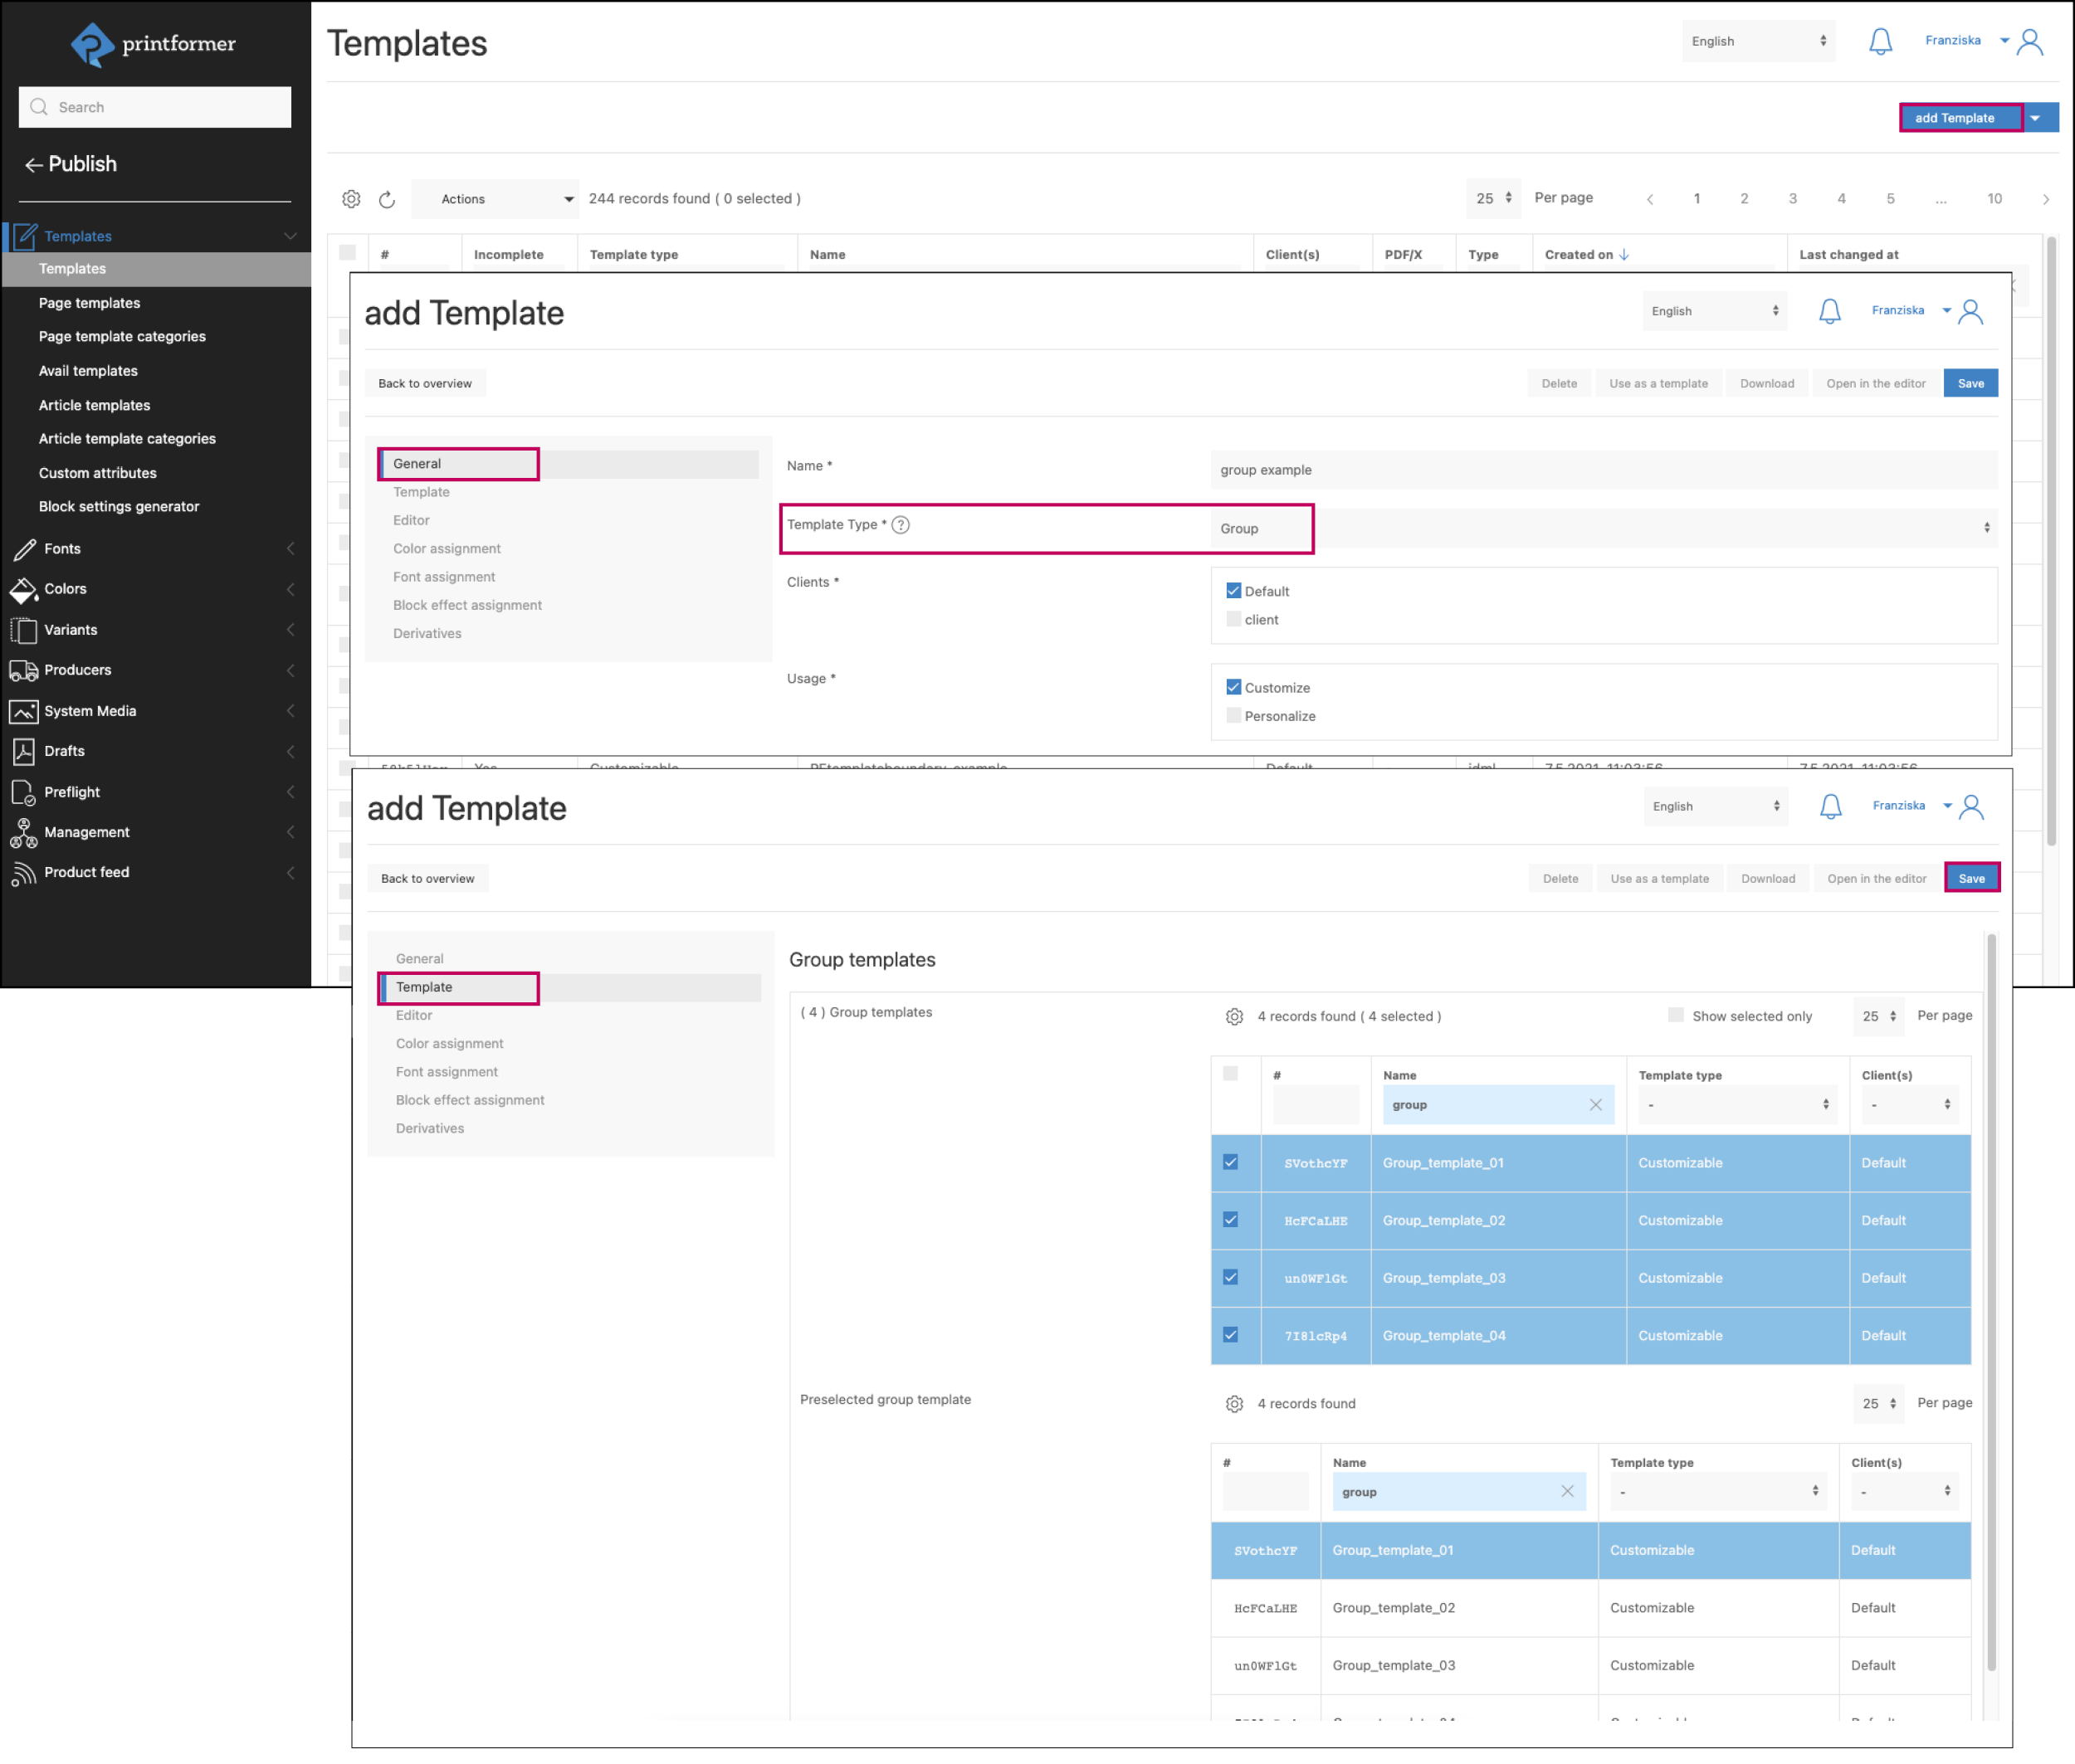Click the Template Type help question mark
Viewport: 2075px width, 1764px height.
point(901,525)
